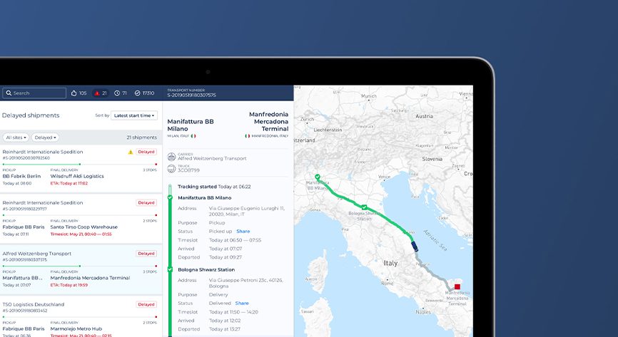Viewport: 618px width, 337px height.
Task: Click the red destination marker on map
Action: coord(457,286)
